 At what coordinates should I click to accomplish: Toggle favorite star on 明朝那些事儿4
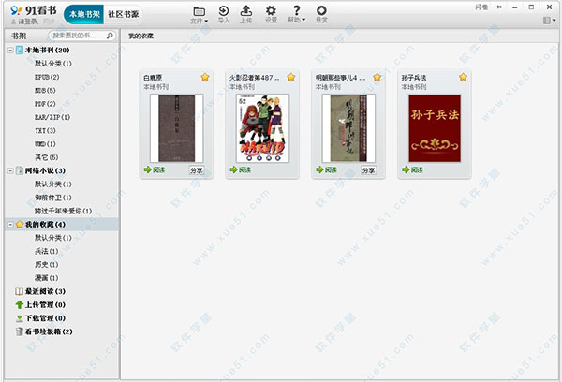point(377,77)
